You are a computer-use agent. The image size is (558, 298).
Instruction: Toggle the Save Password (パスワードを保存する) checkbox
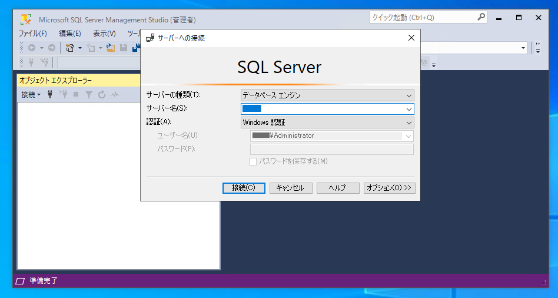[x=253, y=161]
